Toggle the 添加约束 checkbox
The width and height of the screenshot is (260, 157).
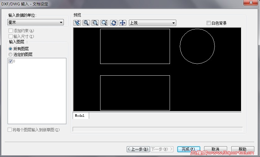(x=10, y=31)
